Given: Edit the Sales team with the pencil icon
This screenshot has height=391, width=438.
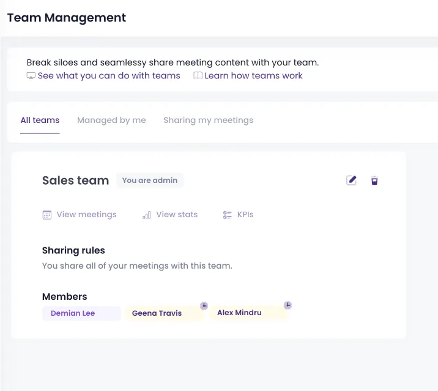Looking at the screenshot, I should 351,181.
